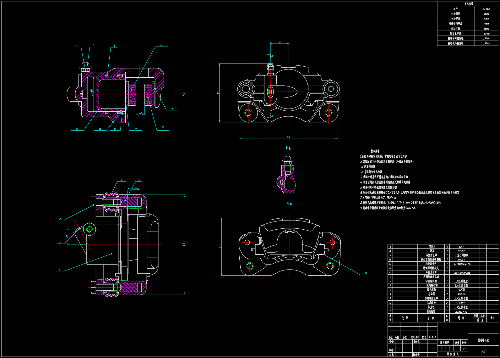
Task: Click the A-A section view label
Action: click(x=288, y=148)
